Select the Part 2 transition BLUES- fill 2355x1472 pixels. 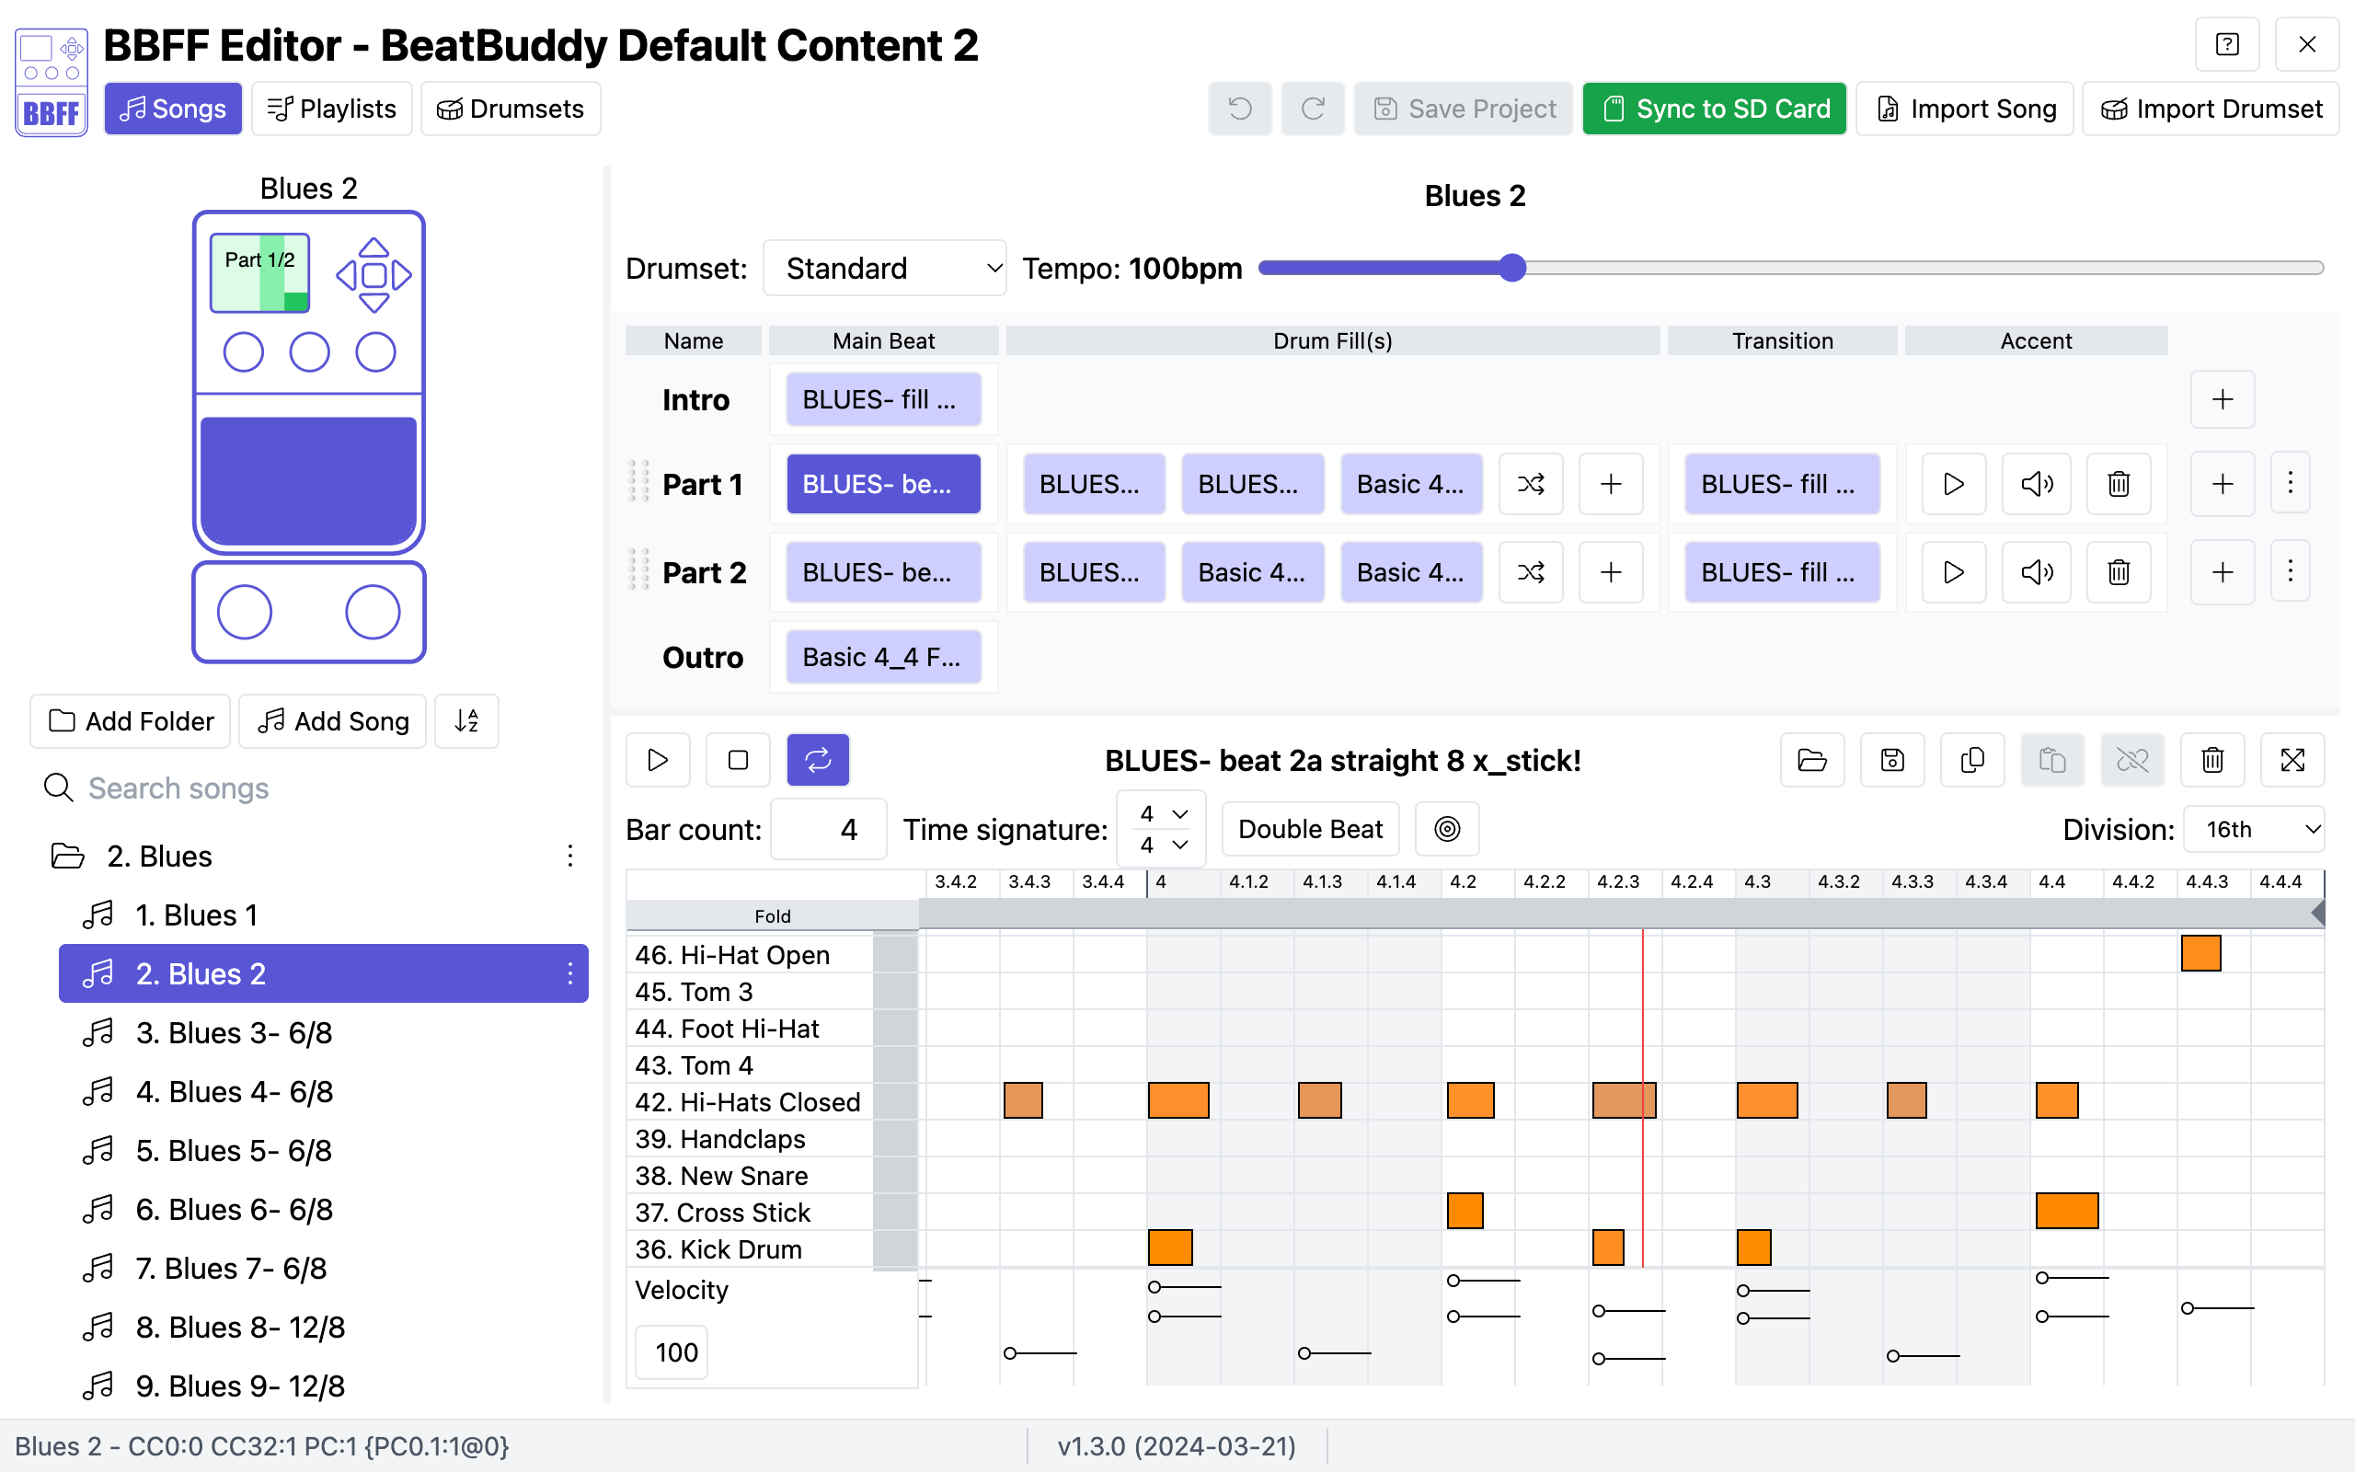[1782, 571]
